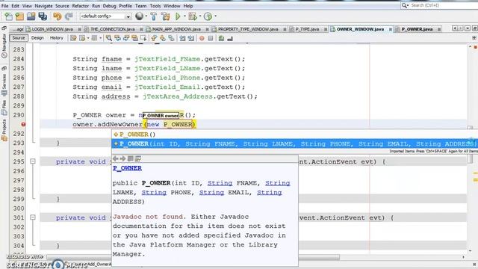Click the Undo arrow icon
Screen dimensions: 478x269
[57, 16]
